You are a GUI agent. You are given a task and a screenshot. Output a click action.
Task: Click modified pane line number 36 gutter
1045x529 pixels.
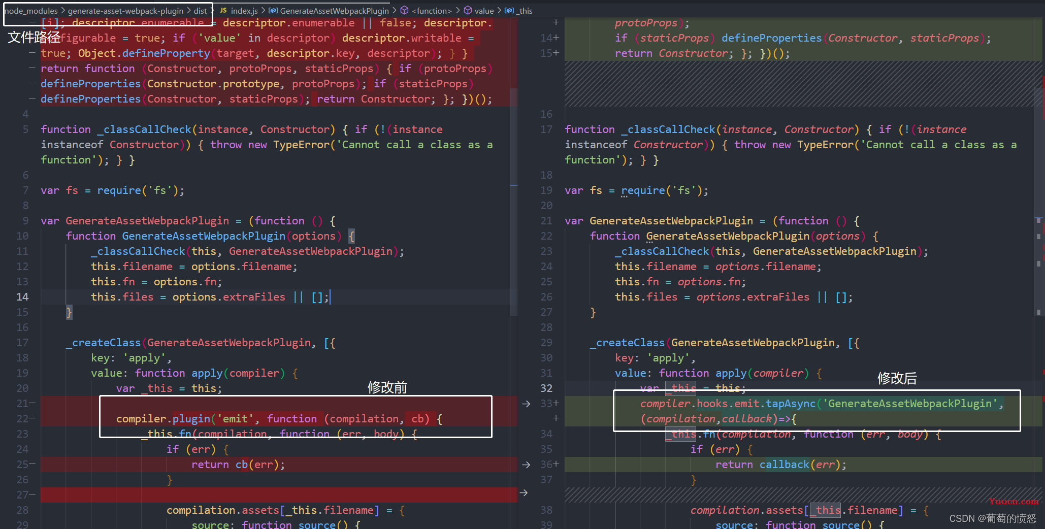coord(546,465)
